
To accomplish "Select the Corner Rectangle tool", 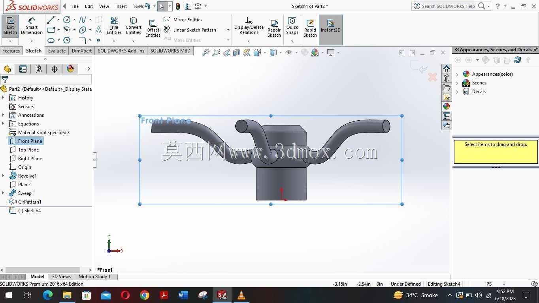I will point(51,30).
